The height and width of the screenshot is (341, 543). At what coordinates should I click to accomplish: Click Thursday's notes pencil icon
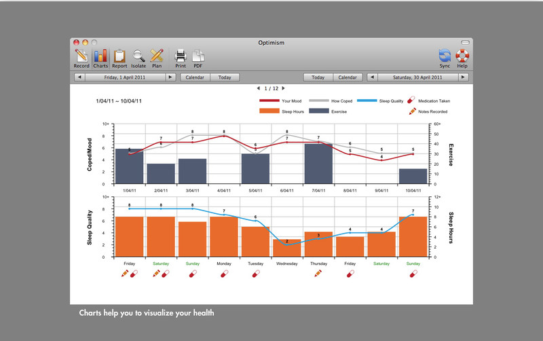pos(318,274)
